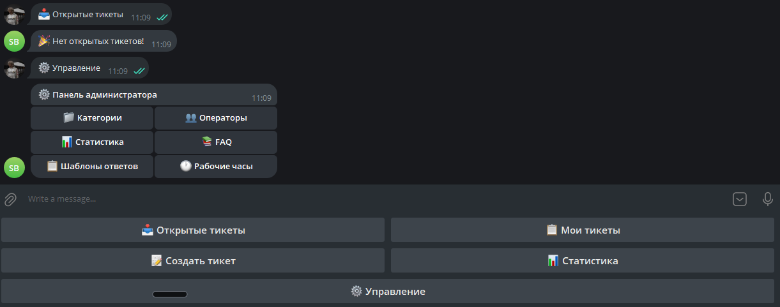Open Рабочие часы inline button

tap(216, 167)
